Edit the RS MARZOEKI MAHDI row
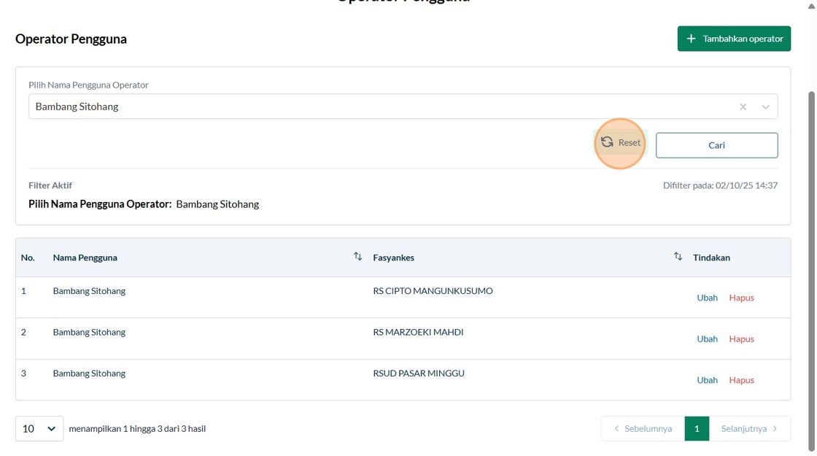 click(707, 339)
